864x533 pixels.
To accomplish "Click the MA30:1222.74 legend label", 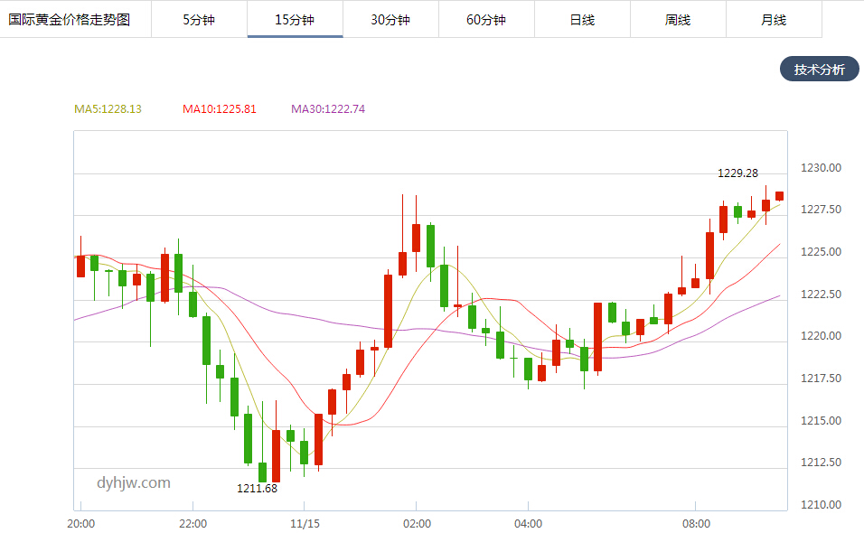I will pos(328,109).
